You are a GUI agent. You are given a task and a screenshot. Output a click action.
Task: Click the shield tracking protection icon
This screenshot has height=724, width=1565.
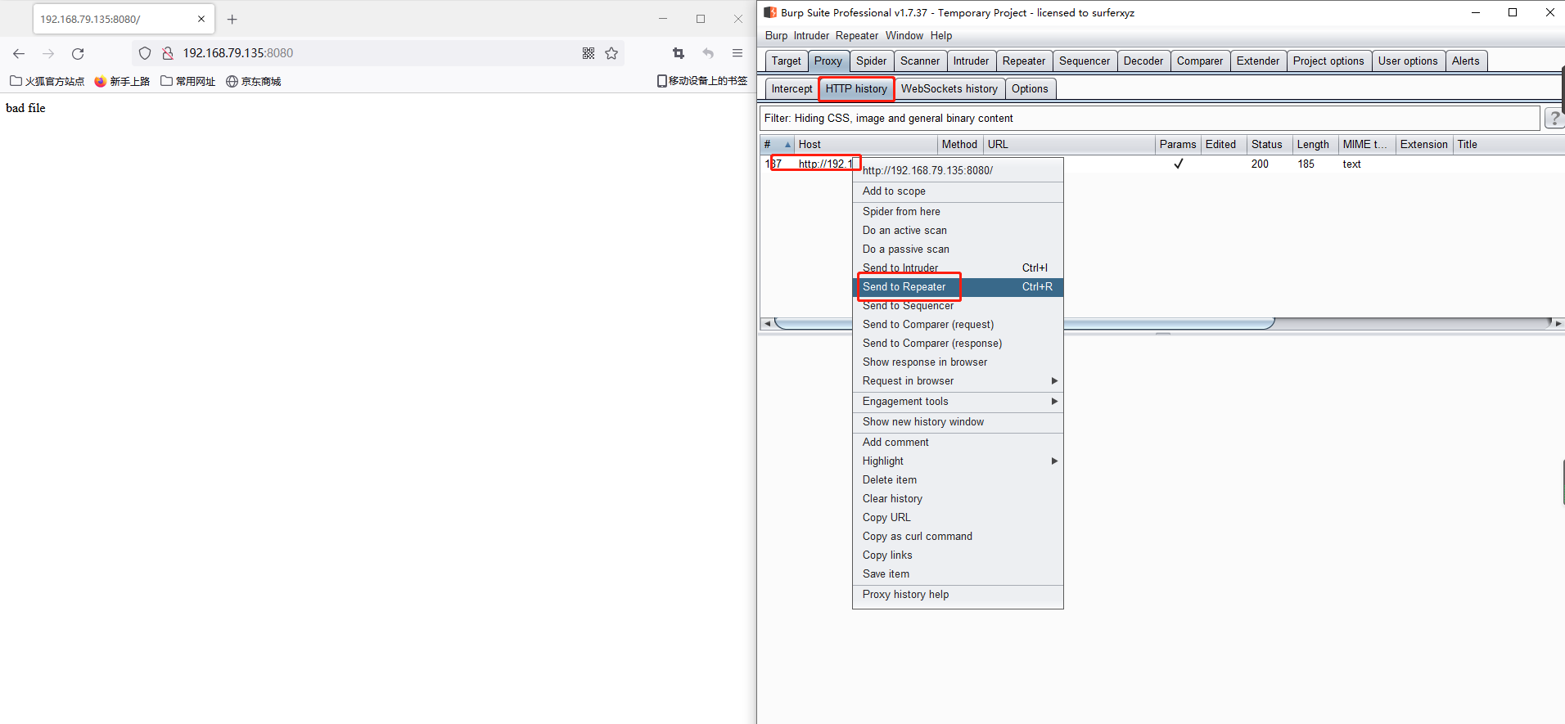[x=145, y=53]
